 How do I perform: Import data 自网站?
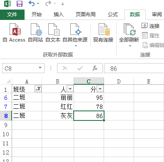click(x=35, y=33)
